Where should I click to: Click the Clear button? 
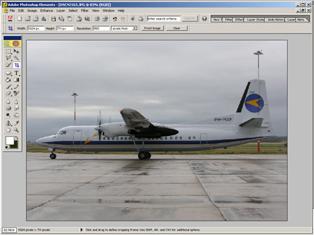coord(176,28)
